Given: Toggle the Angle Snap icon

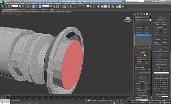Looking at the screenshot, I should coord(65,6).
